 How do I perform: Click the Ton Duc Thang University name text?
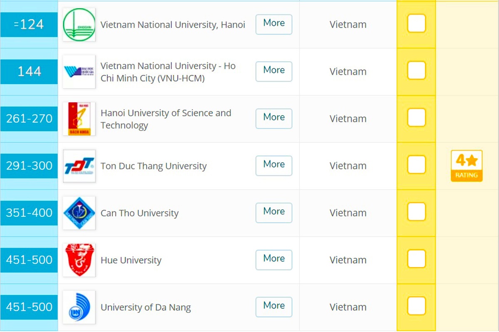(153, 166)
